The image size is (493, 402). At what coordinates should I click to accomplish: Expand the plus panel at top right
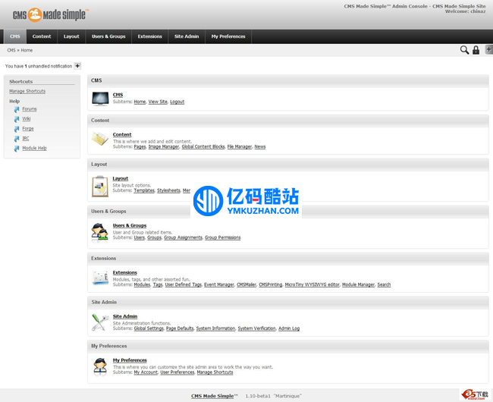pos(489,49)
